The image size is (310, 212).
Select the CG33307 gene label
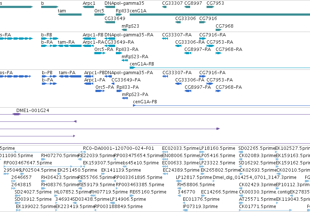coord(172,3)
